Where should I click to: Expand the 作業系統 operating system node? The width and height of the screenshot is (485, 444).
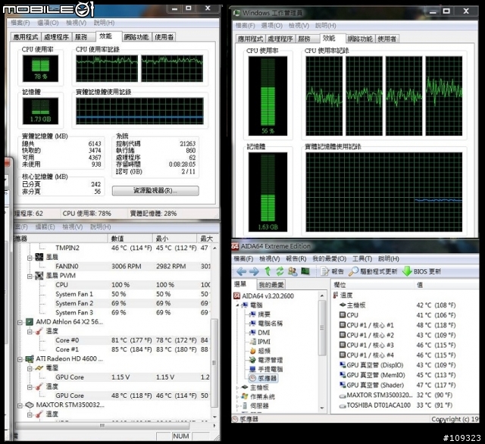pyautogui.click(x=236, y=396)
